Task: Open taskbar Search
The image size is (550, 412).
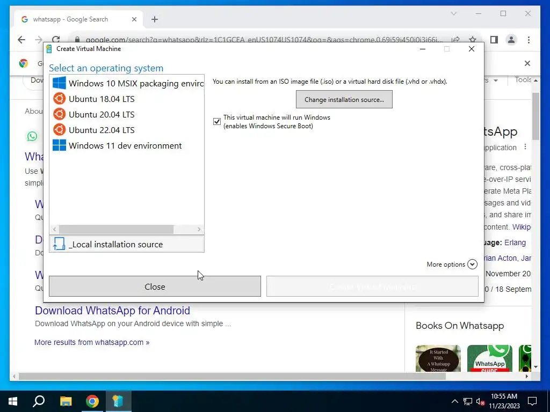Action: 39,401
